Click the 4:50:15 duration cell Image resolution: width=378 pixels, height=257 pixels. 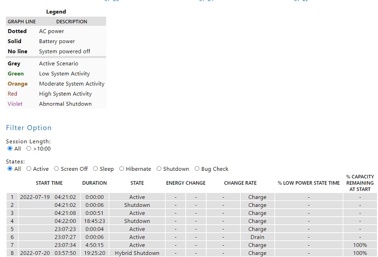(x=94, y=245)
